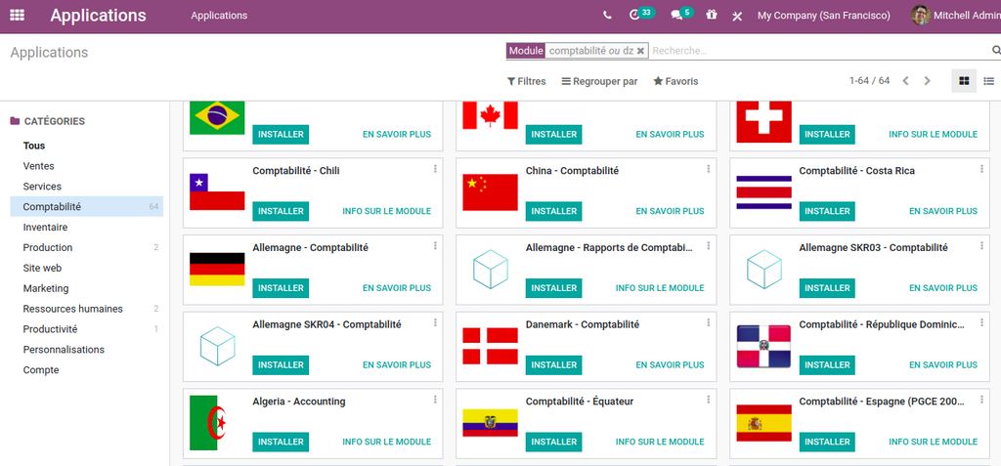Go to next page of results

[x=928, y=81]
